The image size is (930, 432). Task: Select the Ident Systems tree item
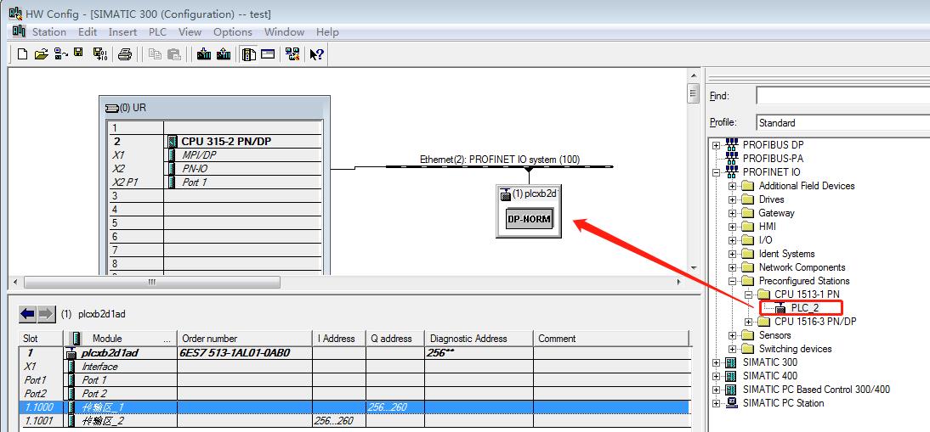pos(786,254)
